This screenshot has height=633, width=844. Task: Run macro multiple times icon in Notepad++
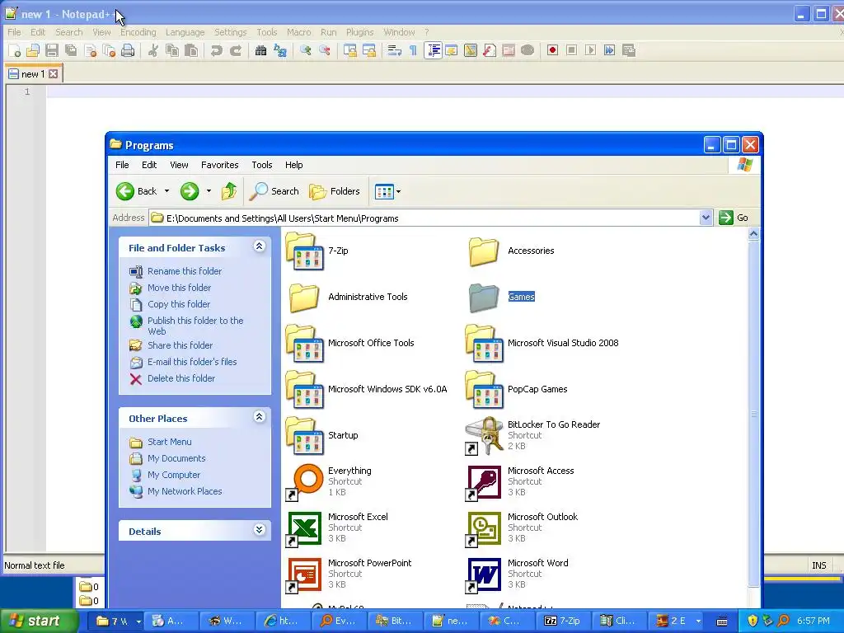pyautogui.click(x=609, y=50)
